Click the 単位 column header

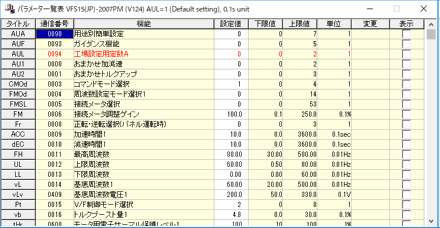point(334,24)
